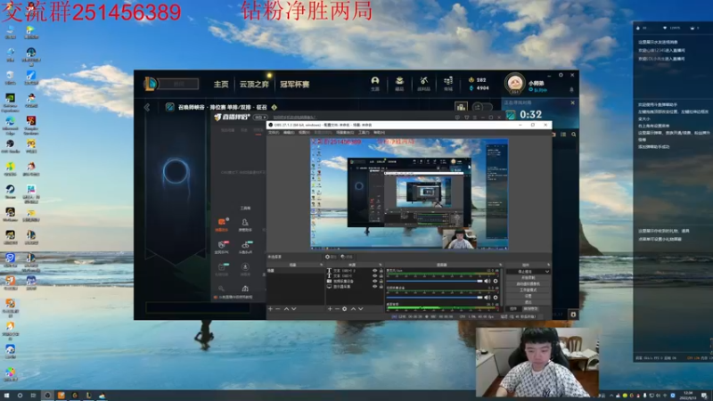713x401 pixels.
Task: Click the 属性 properties button above sources
Action: (x=331, y=257)
